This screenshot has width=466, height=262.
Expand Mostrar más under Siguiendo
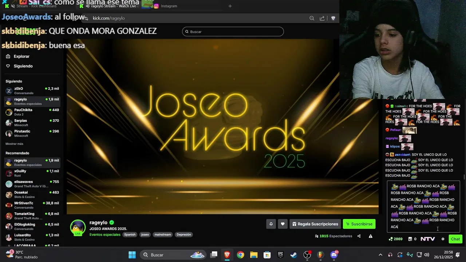click(x=15, y=144)
